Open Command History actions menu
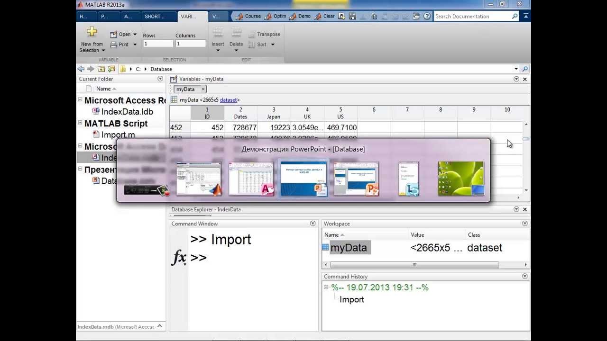Screen dimensions: 607x341 [525, 276]
